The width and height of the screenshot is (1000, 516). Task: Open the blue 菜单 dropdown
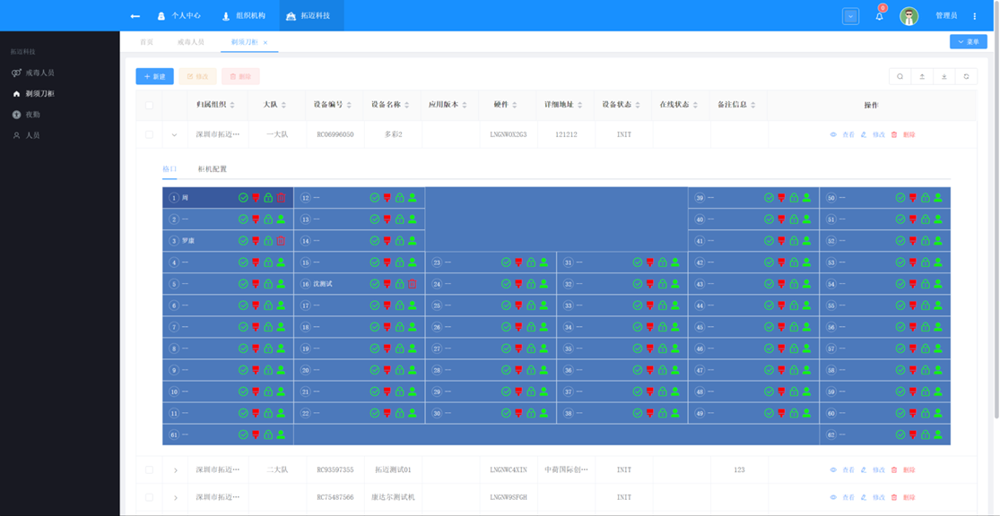(x=968, y=42)
